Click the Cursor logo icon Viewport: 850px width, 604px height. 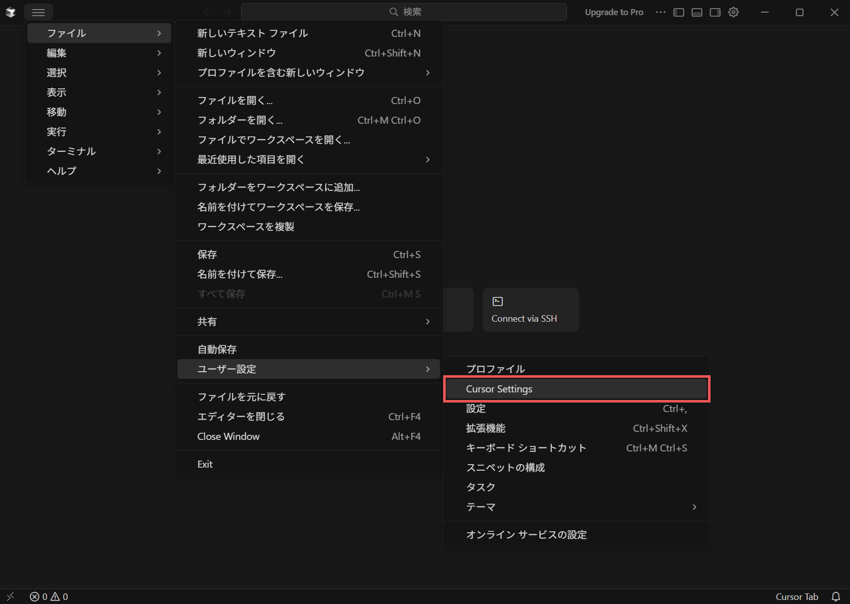pos(11,12)
